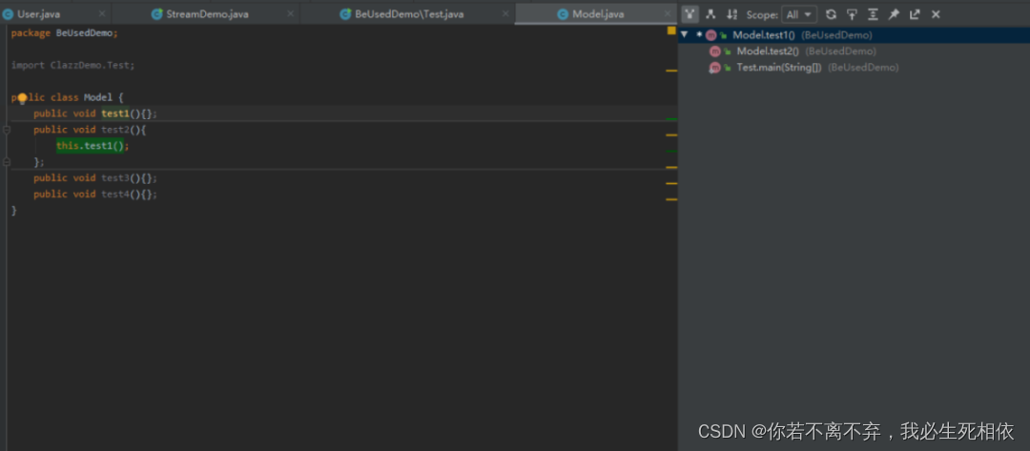Switch to callee methods hierarchy
Screen dimensions: 1030x451
[x=711, y=13]
